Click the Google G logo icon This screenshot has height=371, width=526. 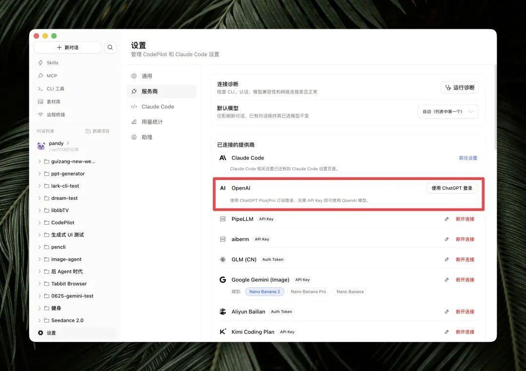[223, 280]
